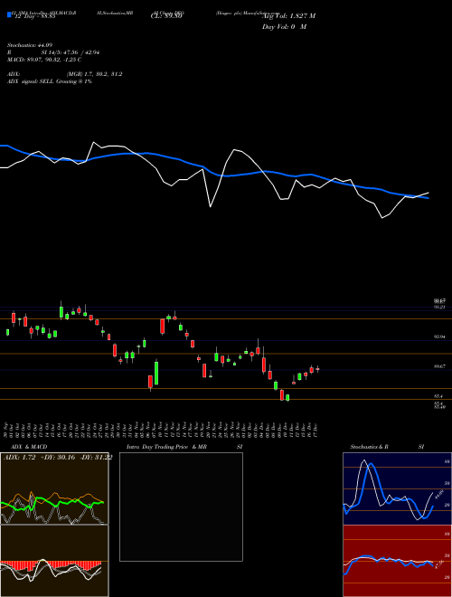The height and width of the screenshot is (597, 452).
Task: Click the 'MACD: 89.07, 90.32, -1.25 C' line
Action: (x=44, y=60)
